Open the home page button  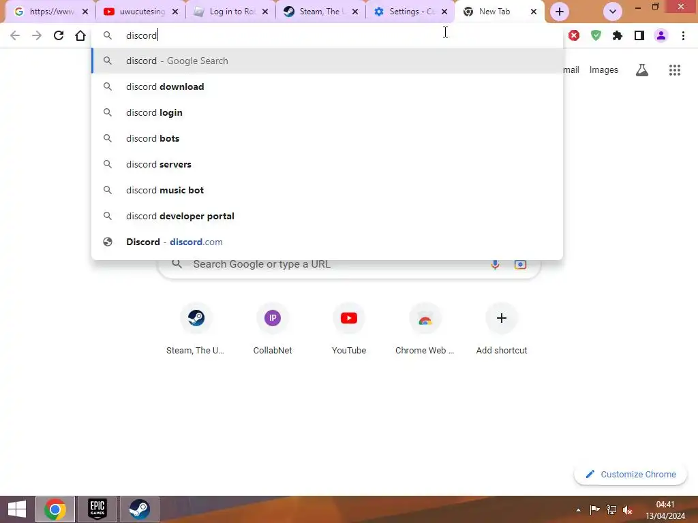pos(80,35)
